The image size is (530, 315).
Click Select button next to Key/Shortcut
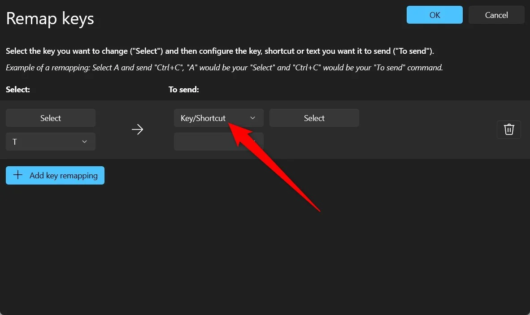(314, 118)
